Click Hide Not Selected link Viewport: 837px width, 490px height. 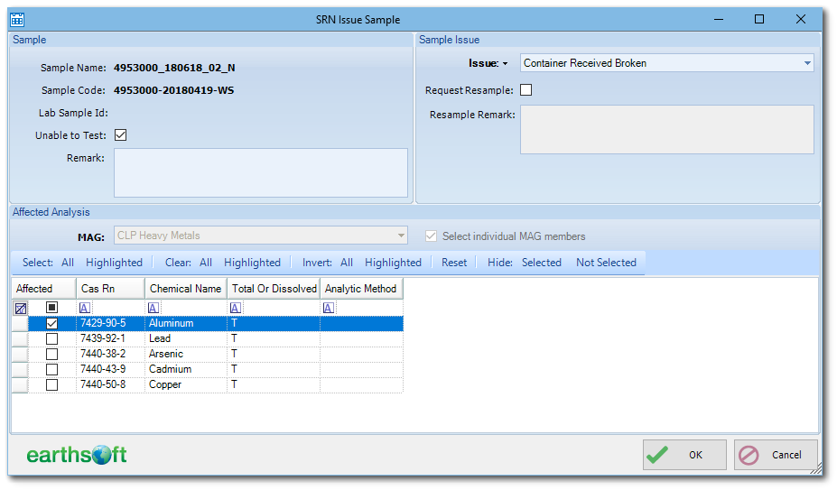tap(606, 263)
